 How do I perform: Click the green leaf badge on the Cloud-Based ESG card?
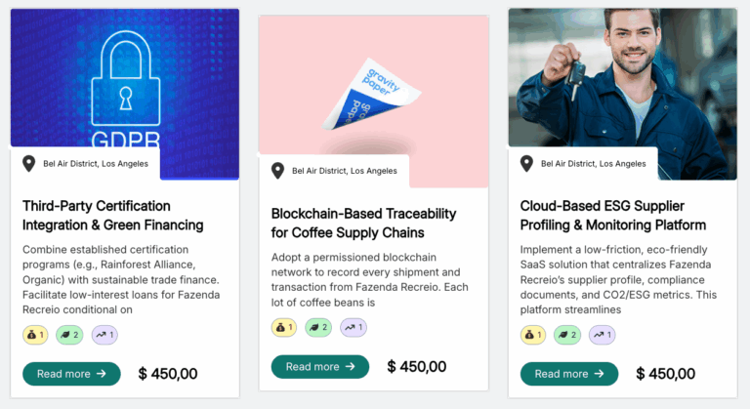click(x=566, y=335)
